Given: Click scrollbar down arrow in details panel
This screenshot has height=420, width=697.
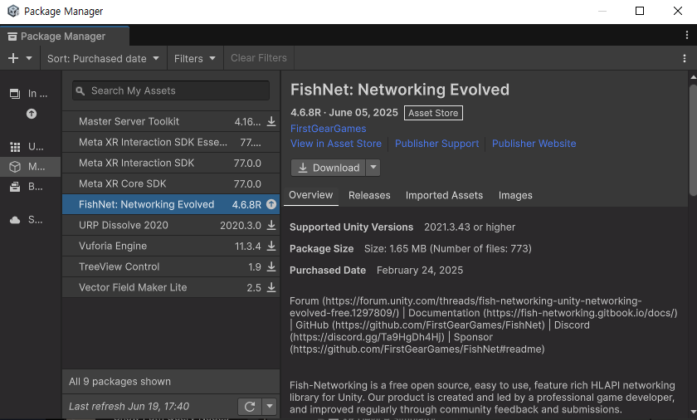Looking at the screenshot, I should 693,413.
